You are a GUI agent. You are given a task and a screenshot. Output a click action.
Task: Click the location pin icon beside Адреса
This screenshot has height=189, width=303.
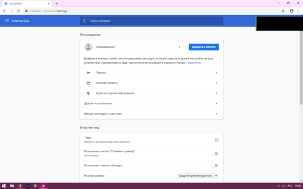(88, 93)
